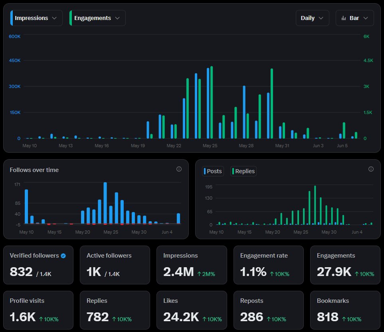Click the '195' axis label in replies chart
The image size is (384, 332).
click(209, 187)
